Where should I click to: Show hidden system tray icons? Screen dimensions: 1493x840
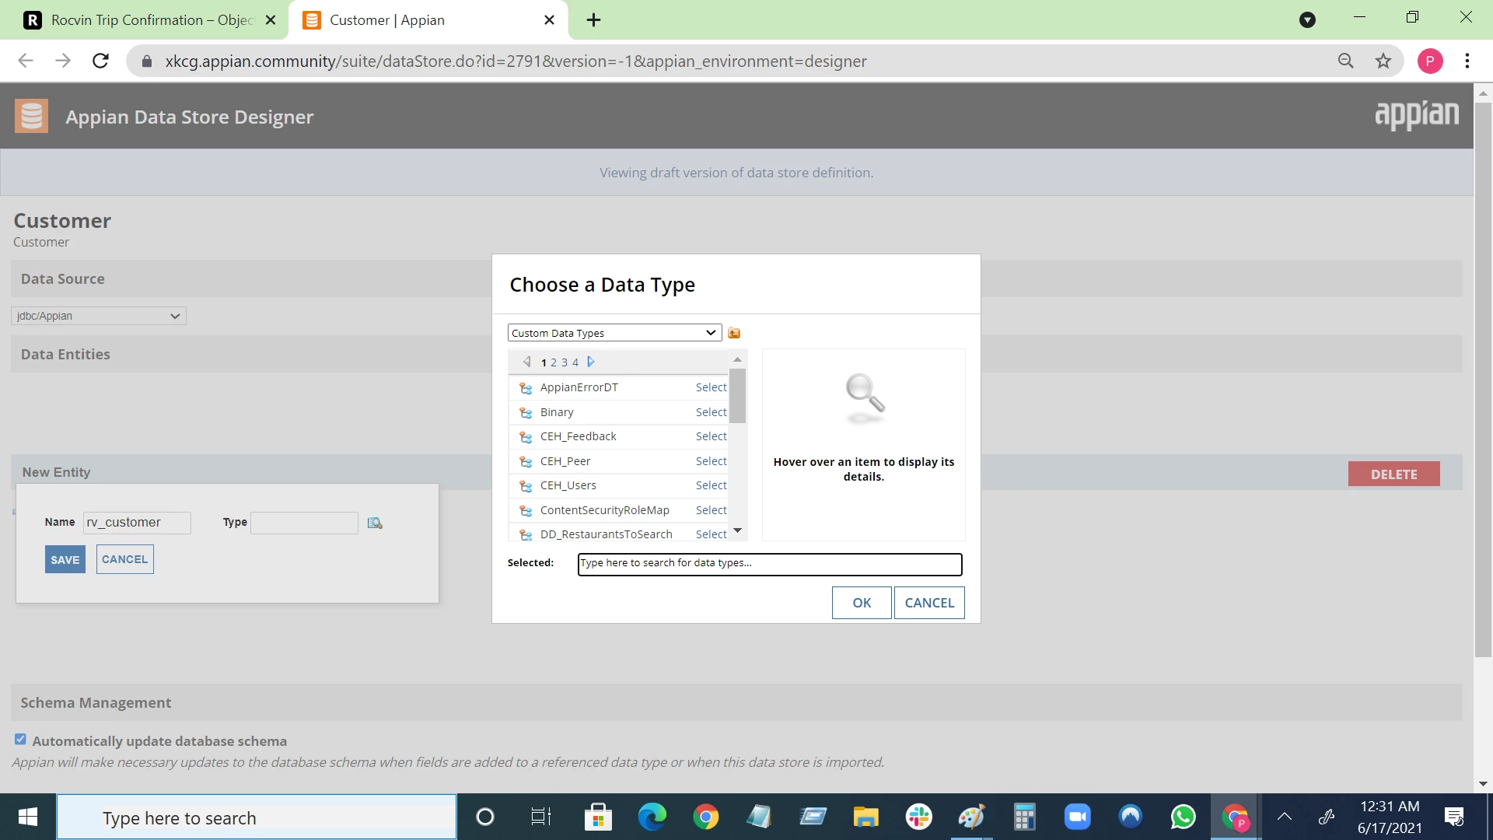(1285, 817)
